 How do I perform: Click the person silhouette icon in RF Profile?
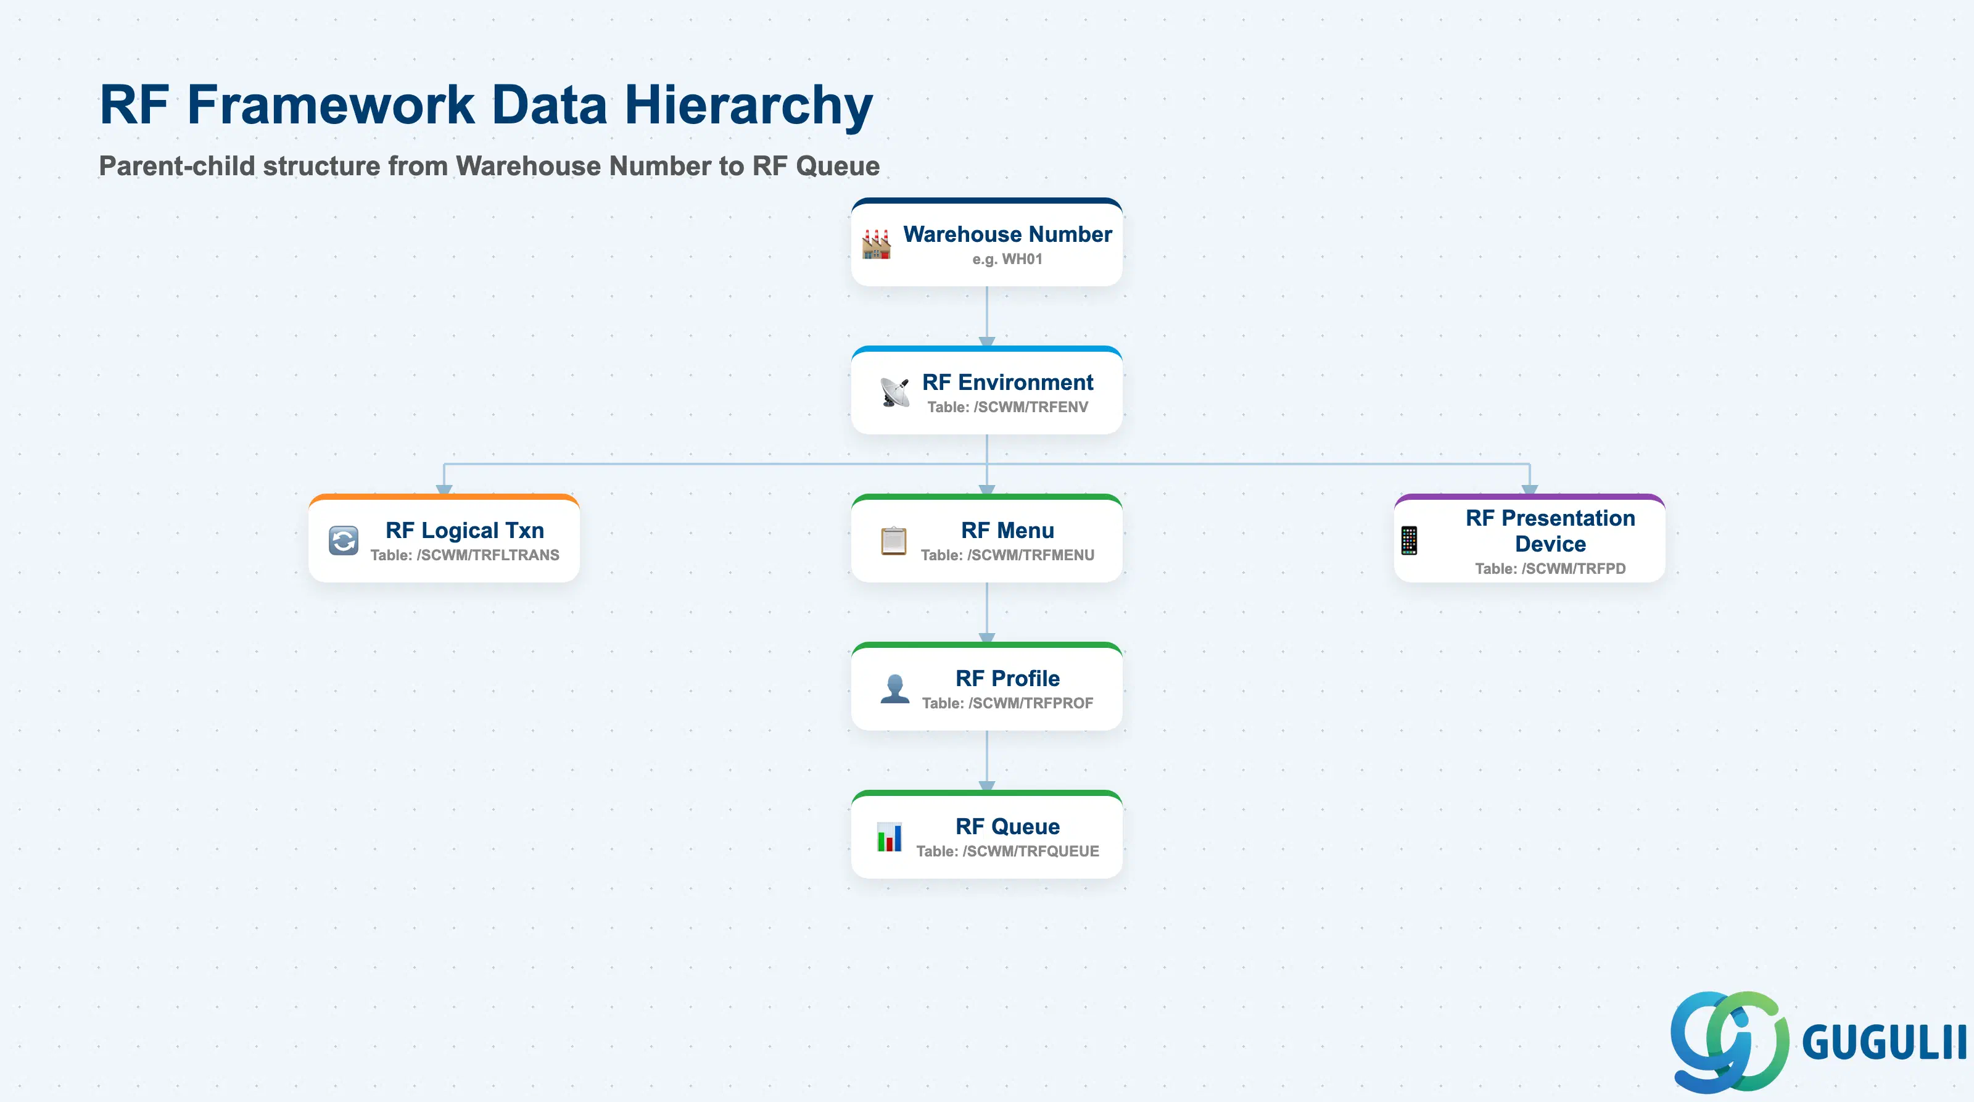pos(894,688)
